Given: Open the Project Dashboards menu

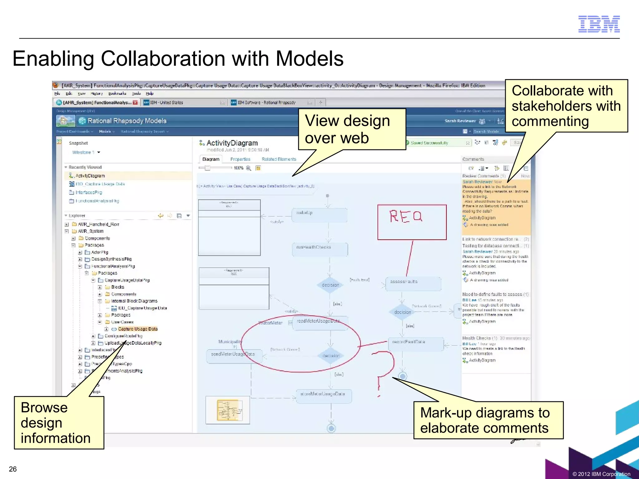Looking at the screenshot, I should coord(75,132).
